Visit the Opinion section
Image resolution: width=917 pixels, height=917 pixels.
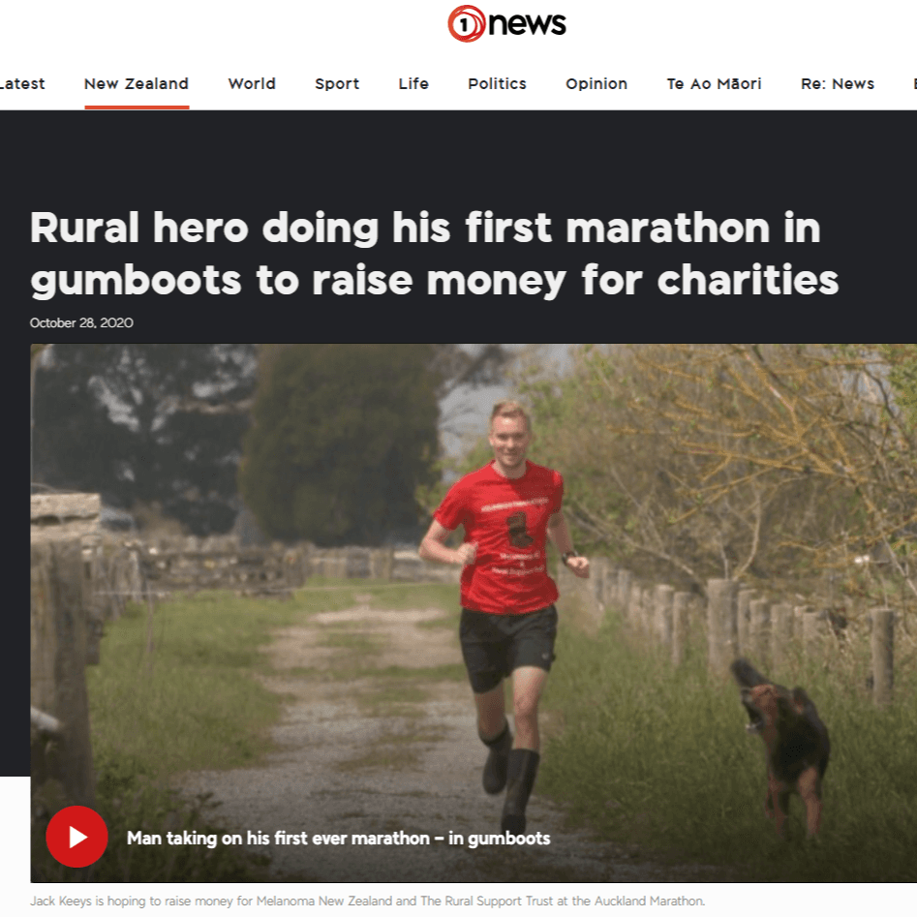(x=596, y=83)
